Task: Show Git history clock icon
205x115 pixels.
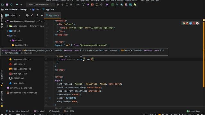Action: [97, 4]
